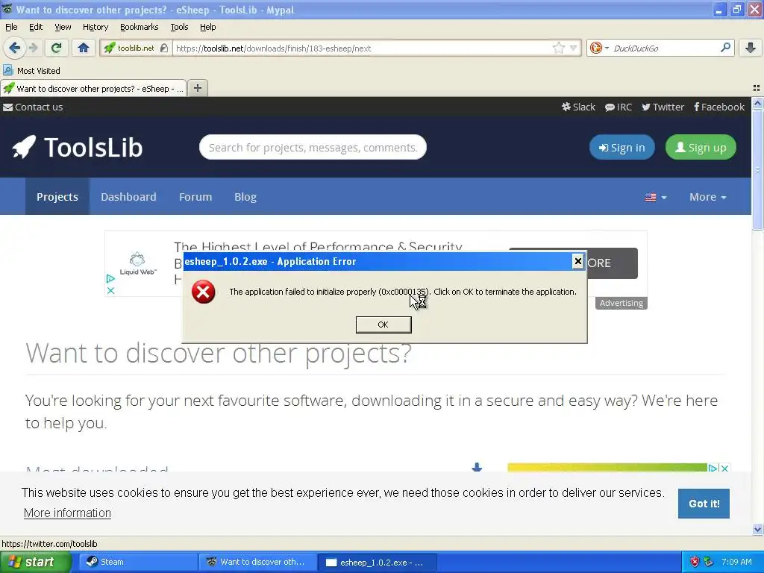Select the 'Want to discover other projects?' tab
Image resolution: width=764 pixels, height=573 pixels.
coord(93,88)
